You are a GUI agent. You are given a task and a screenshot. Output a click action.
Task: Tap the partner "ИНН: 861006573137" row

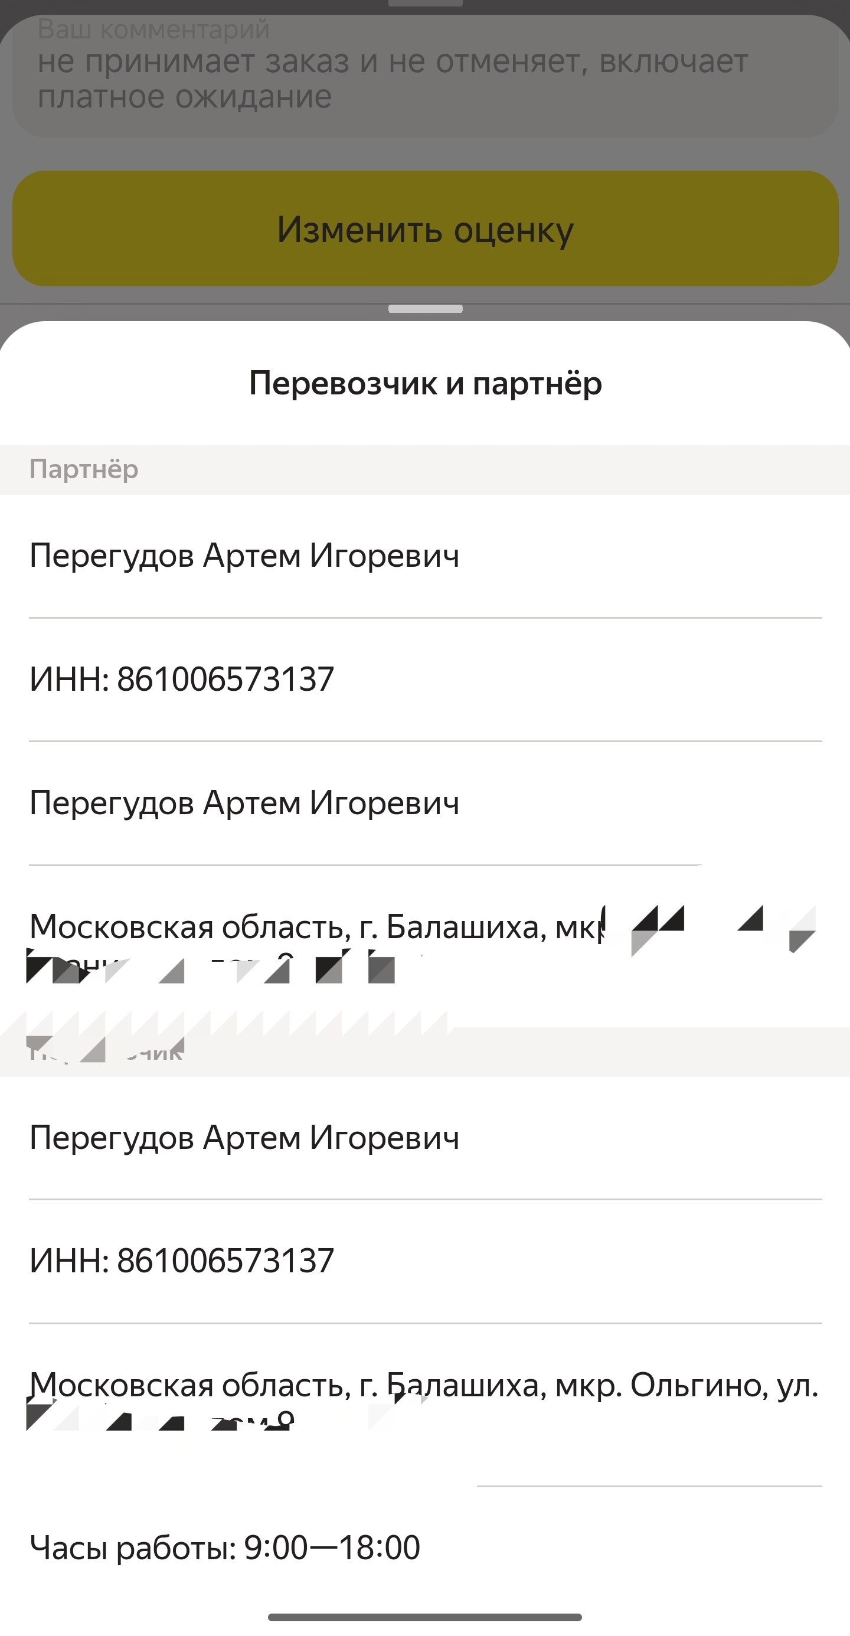point(424,679)
